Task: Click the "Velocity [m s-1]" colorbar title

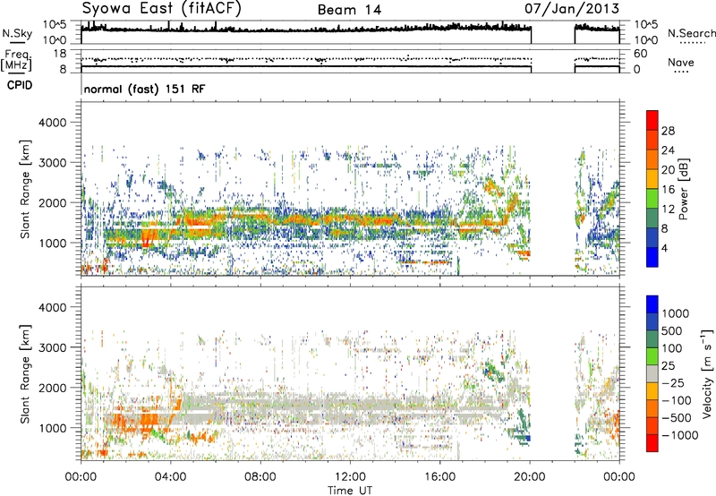Action: (707, 373)
